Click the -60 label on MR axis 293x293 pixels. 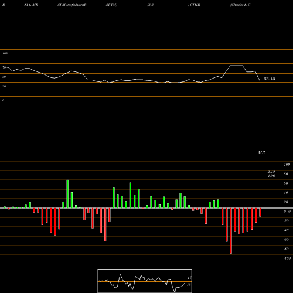point(286,240)
